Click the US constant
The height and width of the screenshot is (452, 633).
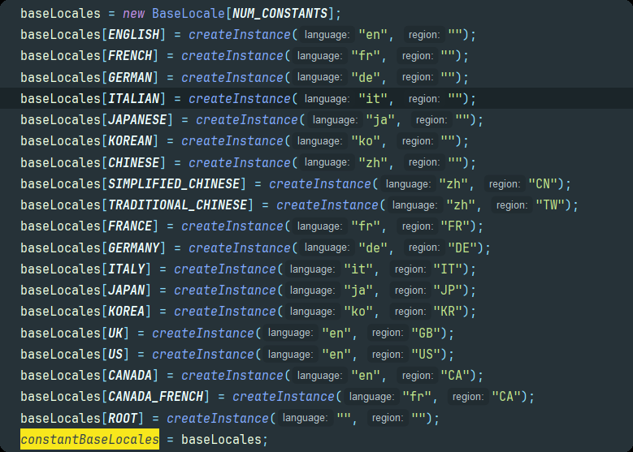click(115, 354)
